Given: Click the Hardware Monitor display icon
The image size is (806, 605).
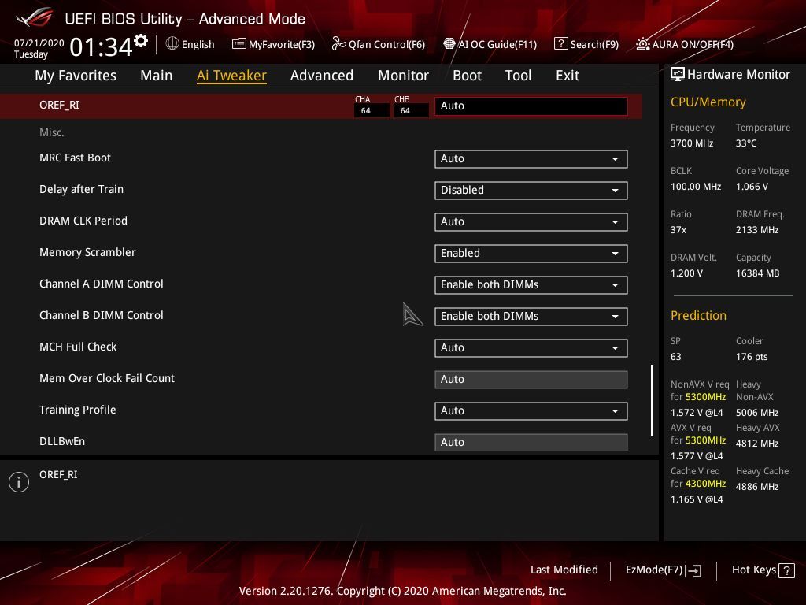Looking at the screenshot, I should tap(678, 74).
